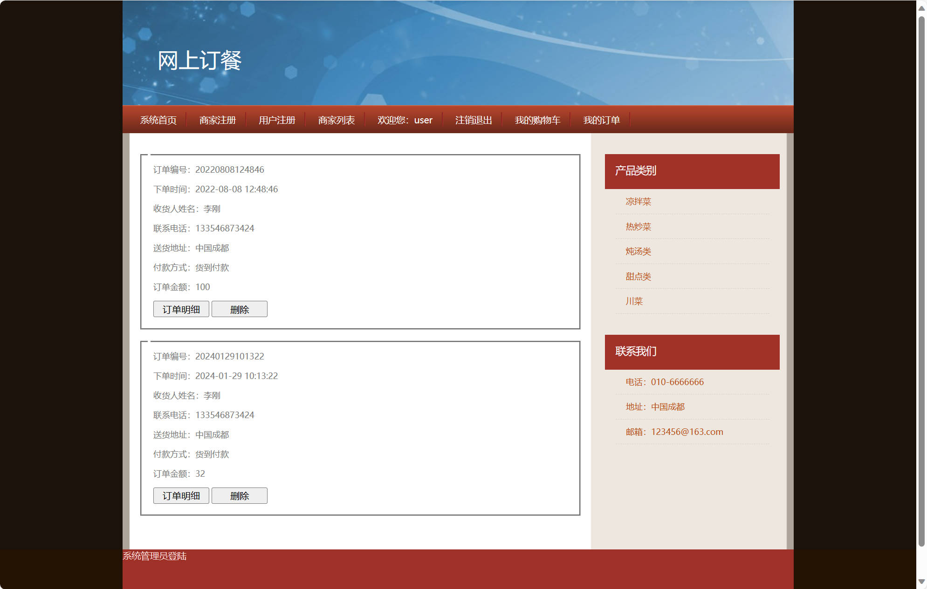The image size is (927, 589).
Task: View 订单明细 for order 20220808124846
Action: pos(181,309)
